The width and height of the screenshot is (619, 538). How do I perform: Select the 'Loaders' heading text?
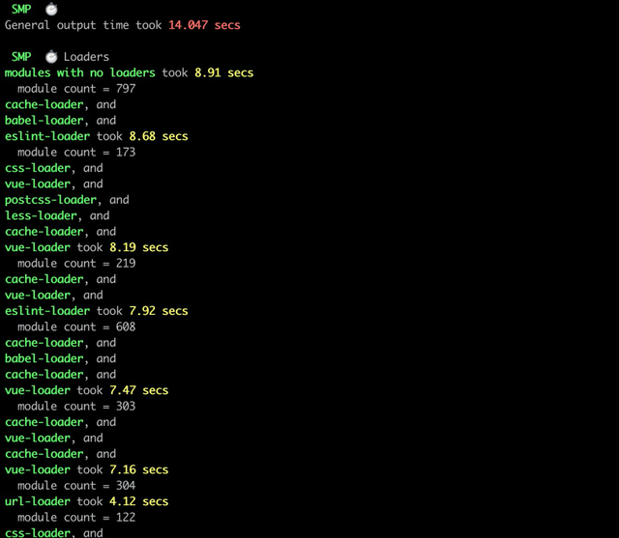click(x=86, y=57)
